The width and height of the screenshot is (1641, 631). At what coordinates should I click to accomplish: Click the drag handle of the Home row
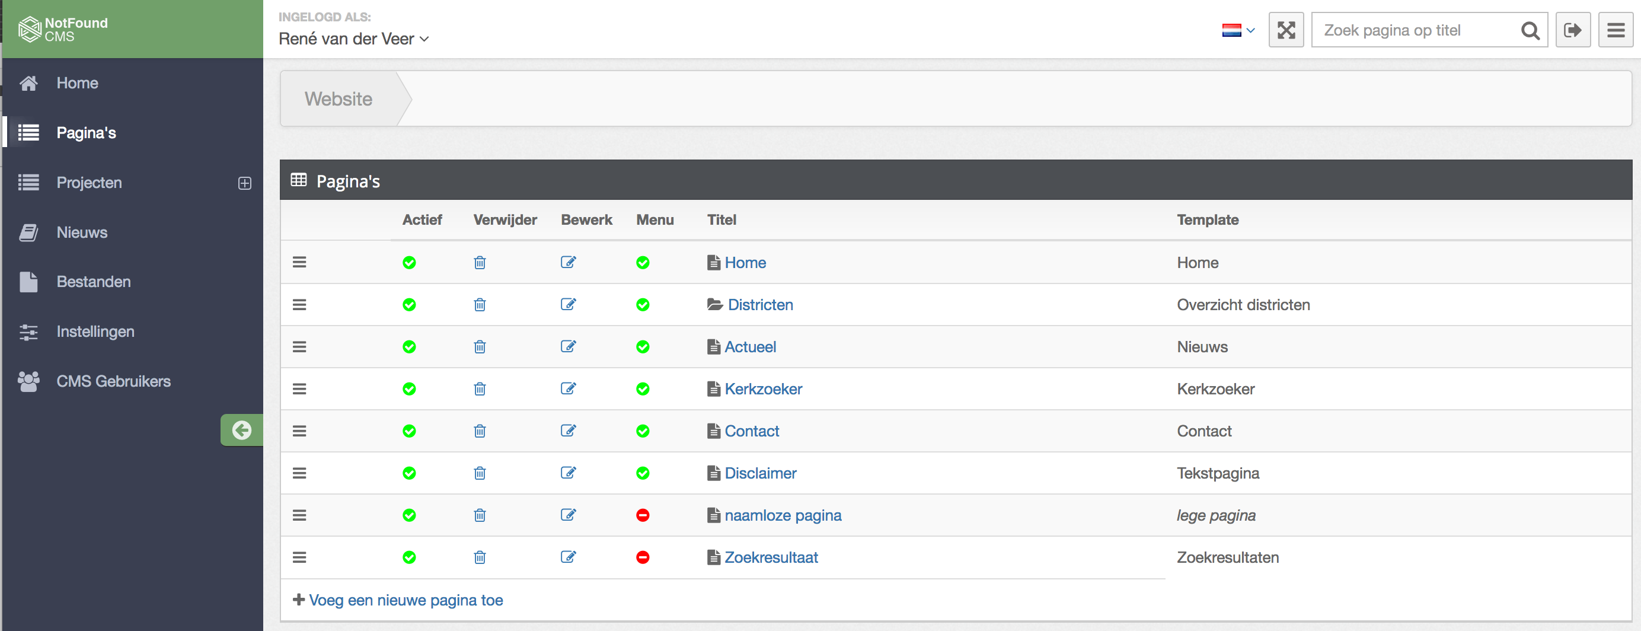coord(299,263)
